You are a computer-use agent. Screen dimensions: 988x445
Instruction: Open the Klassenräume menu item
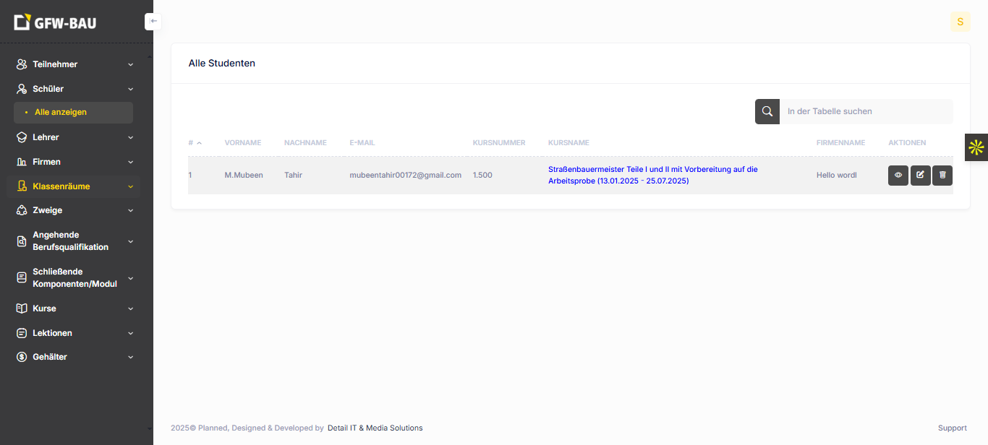pos(61,186)
